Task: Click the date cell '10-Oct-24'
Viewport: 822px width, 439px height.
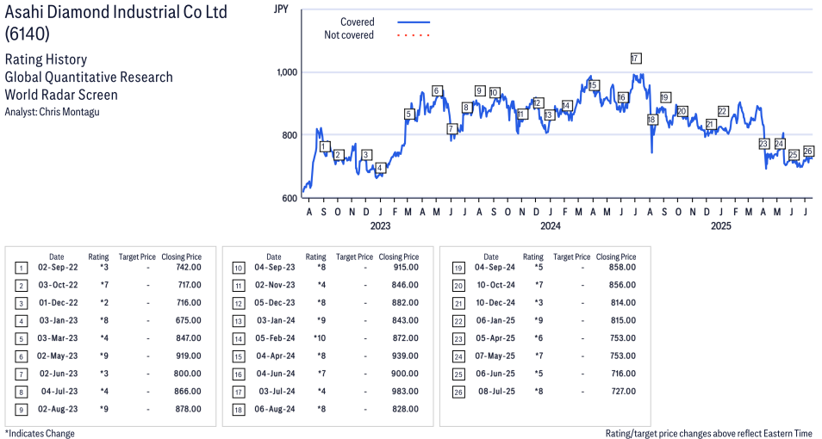Action: 496,285
